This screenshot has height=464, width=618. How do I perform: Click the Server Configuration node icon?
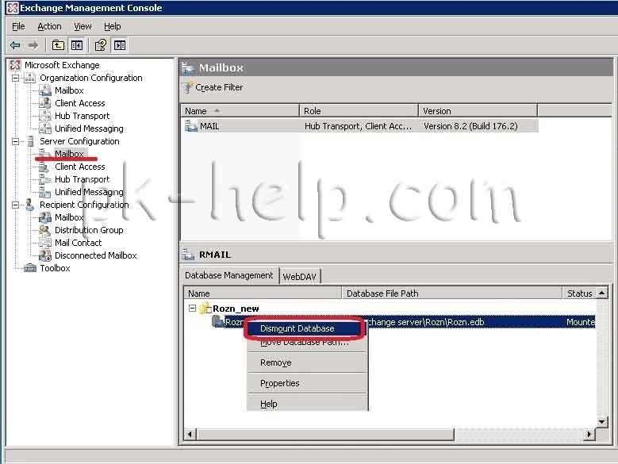(30, 141)
